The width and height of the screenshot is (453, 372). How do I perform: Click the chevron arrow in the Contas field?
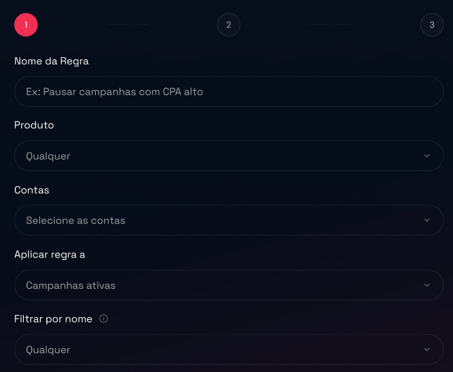click(427, 220)
